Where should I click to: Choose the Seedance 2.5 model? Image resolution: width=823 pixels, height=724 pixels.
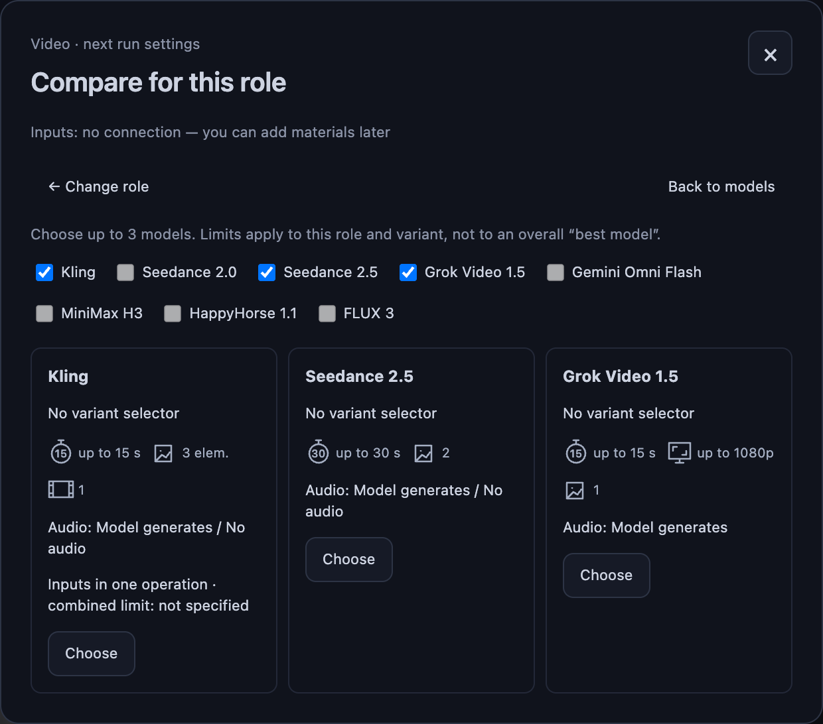349,560
